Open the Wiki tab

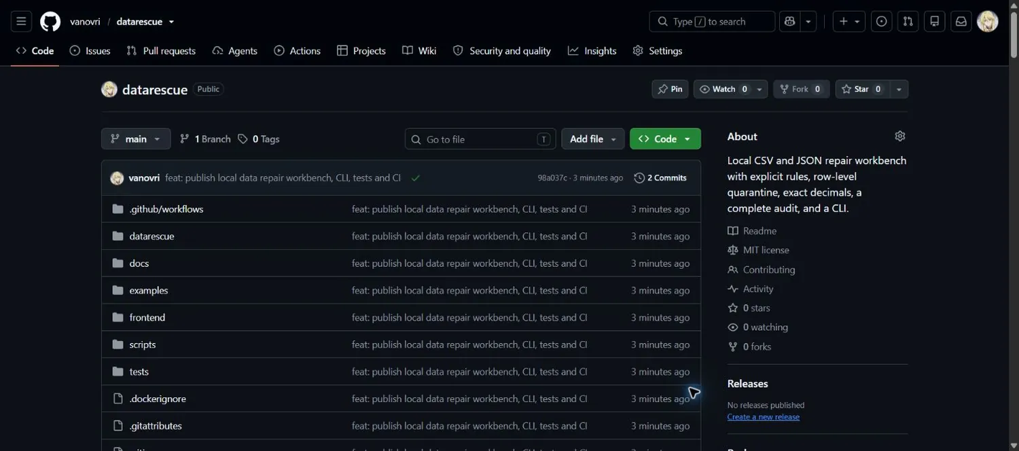point(419,51)
